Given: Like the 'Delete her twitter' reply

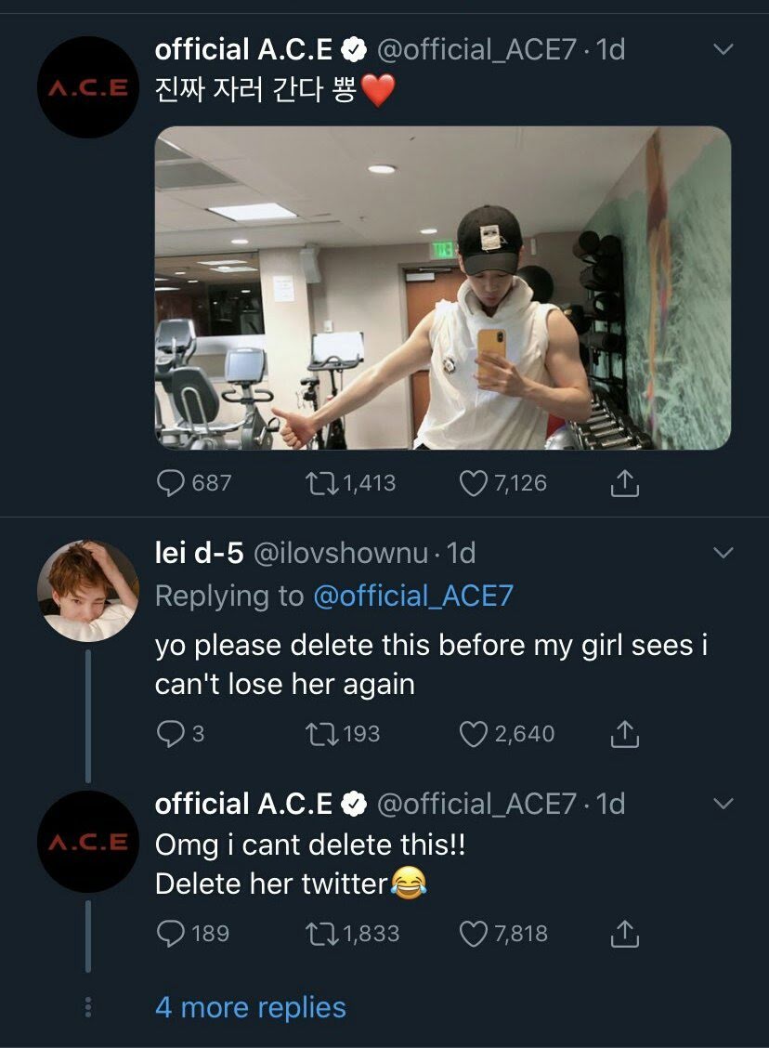Looking at the screenshot, I should pos(475,934).
